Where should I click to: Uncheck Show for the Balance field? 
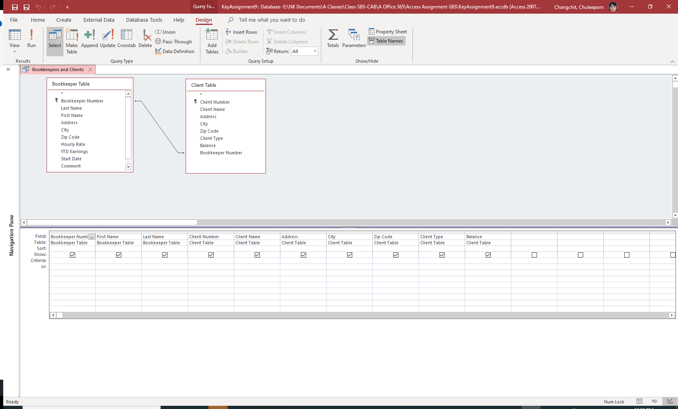487,254
